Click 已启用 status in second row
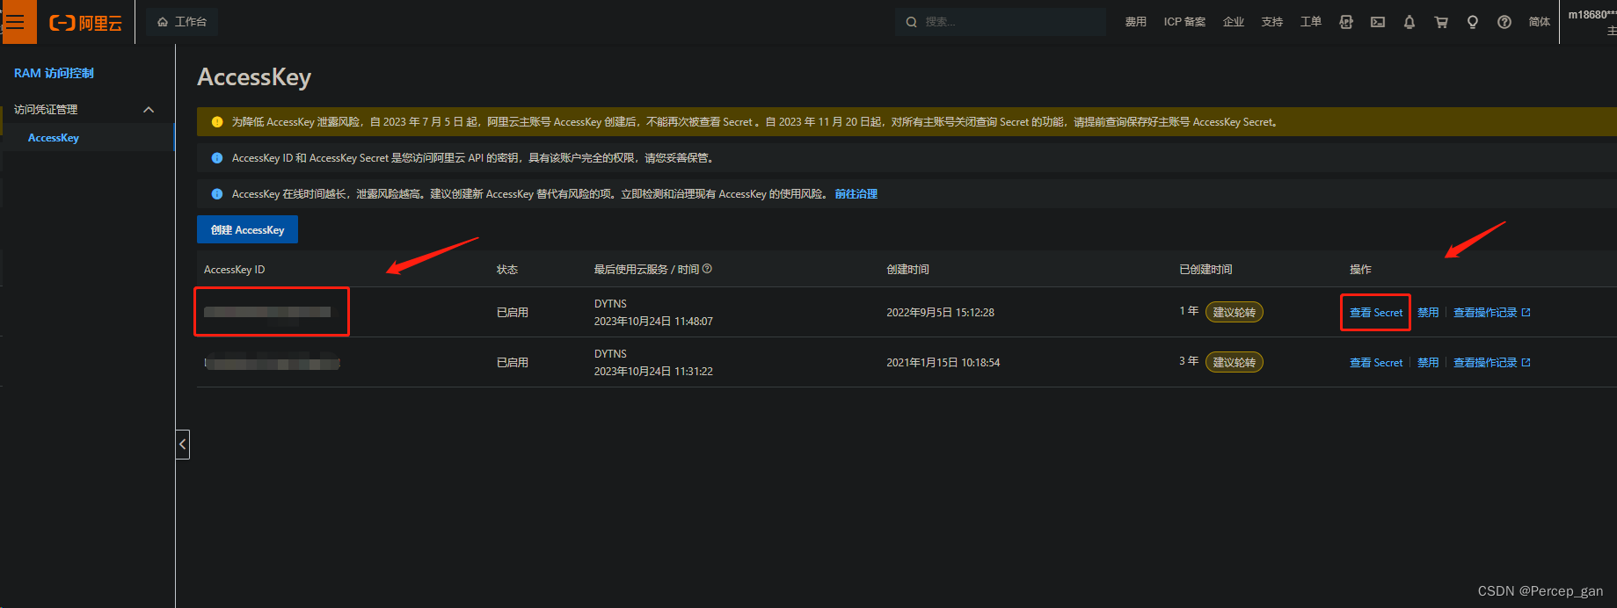Image resolution: width=1617 pixels, height=608 pixels. 513,363
